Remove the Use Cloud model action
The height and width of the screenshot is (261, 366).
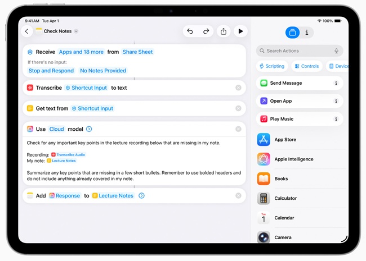point(238,129)
